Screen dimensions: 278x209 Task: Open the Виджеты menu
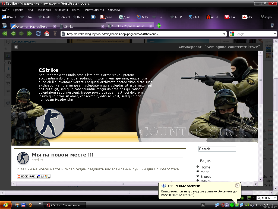[x=61, y=10]
